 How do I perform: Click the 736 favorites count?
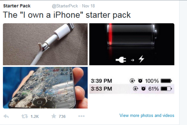62,116
